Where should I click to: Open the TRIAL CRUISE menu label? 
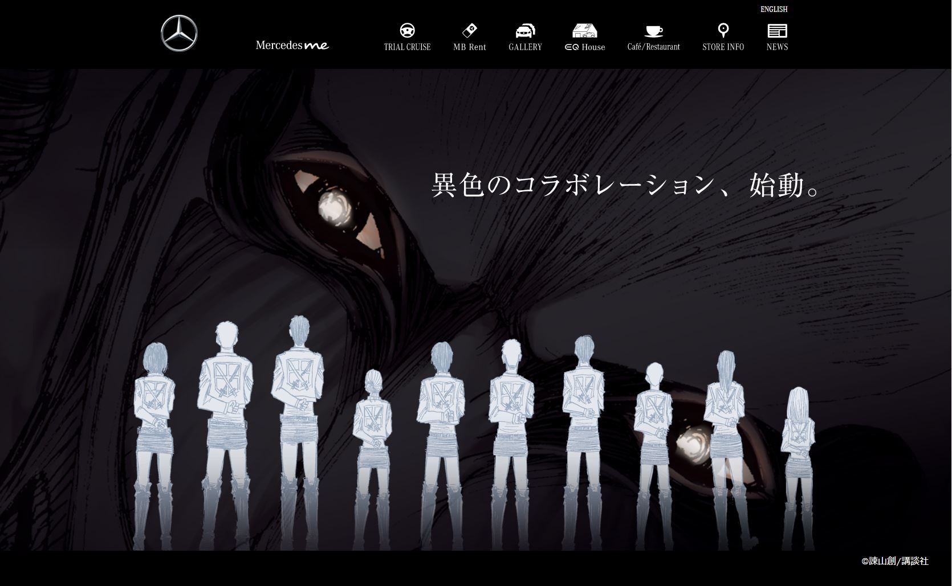point(407,47)
